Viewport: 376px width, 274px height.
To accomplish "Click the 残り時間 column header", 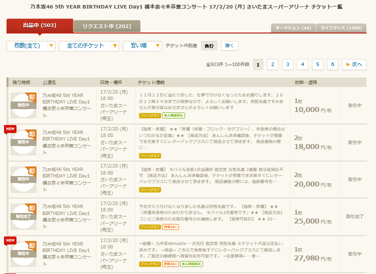I will 21,82.
